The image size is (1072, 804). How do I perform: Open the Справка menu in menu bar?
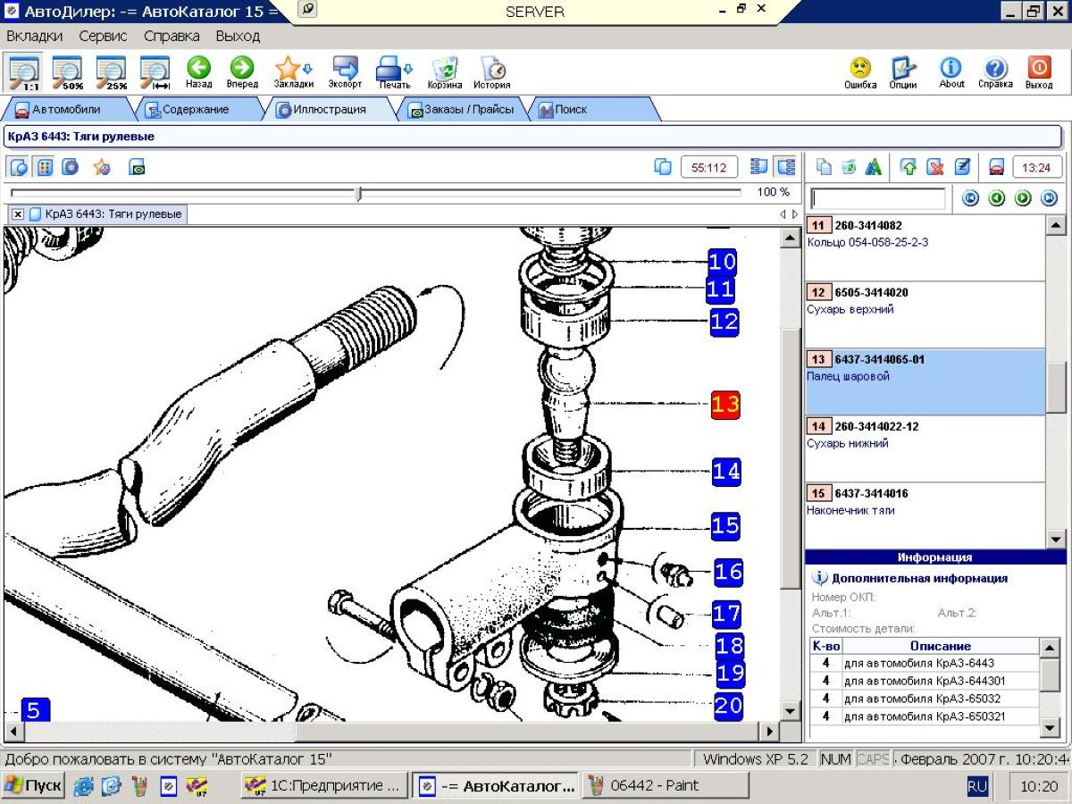click(172, 37)
